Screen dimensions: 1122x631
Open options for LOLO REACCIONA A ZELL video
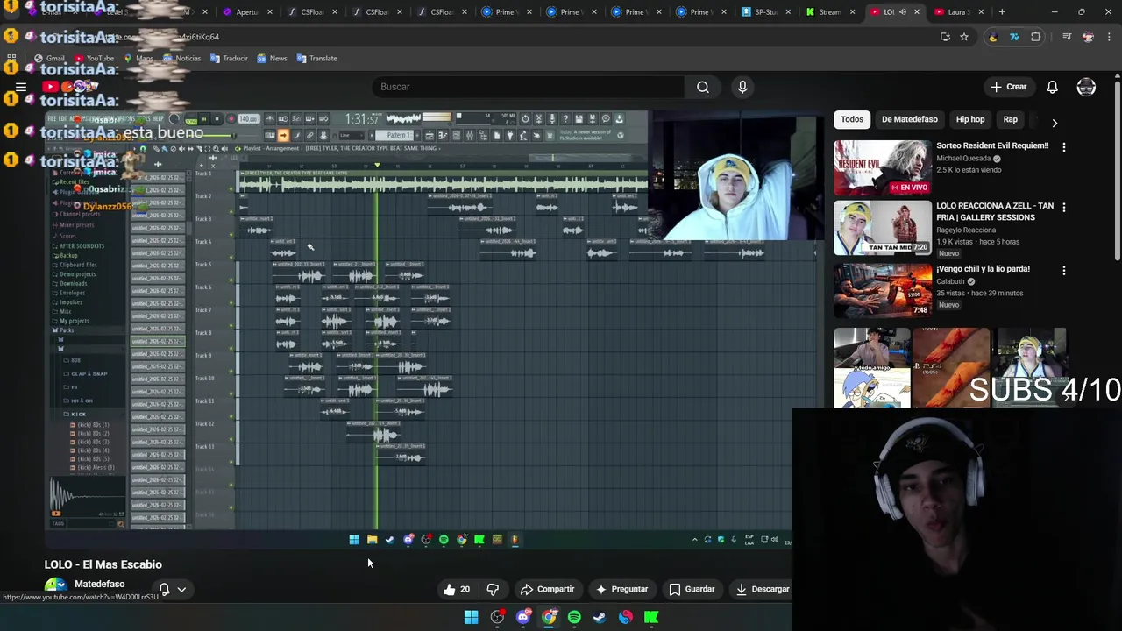(1064, 208)
